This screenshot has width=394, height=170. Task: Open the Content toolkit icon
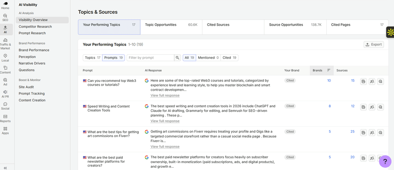point(5,70)
